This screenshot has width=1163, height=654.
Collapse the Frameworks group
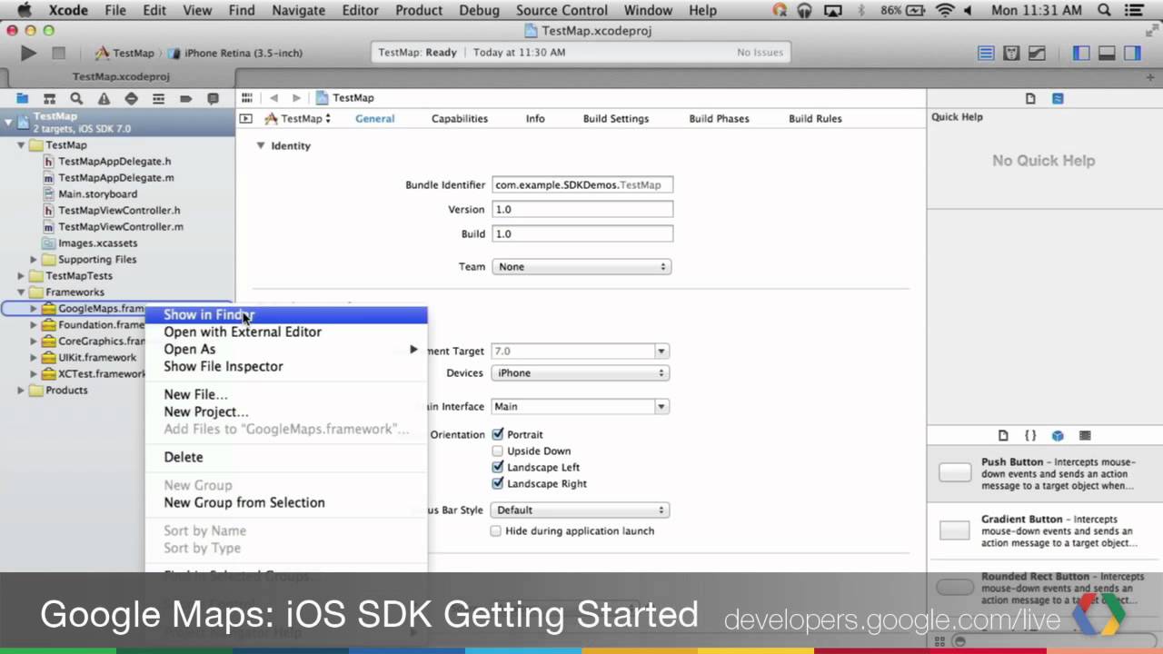tap(21, 292)
